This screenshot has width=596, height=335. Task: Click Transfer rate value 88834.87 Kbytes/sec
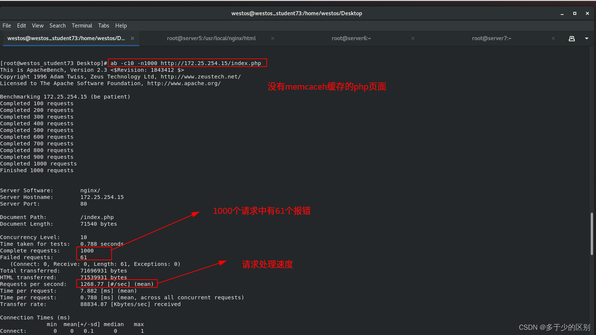tap(131, 304)
